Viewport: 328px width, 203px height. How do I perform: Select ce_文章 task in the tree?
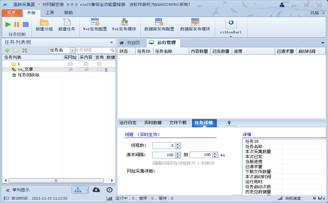25,69
